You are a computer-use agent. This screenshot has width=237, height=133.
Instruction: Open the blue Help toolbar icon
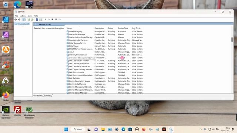click(37, 20)
